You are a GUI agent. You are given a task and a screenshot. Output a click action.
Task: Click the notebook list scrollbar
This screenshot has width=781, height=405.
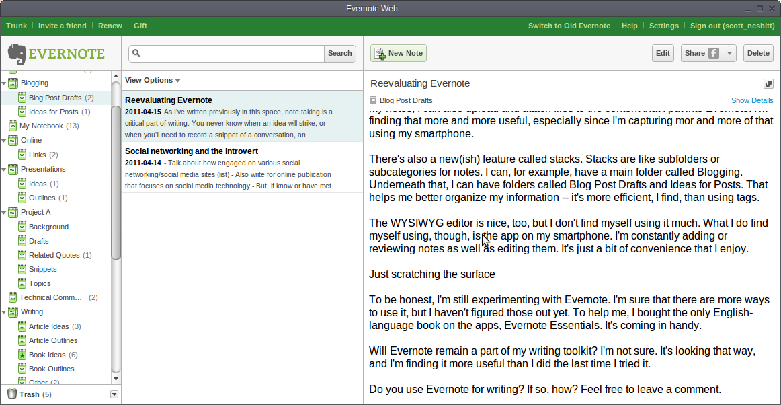click(x=116, y=168)
